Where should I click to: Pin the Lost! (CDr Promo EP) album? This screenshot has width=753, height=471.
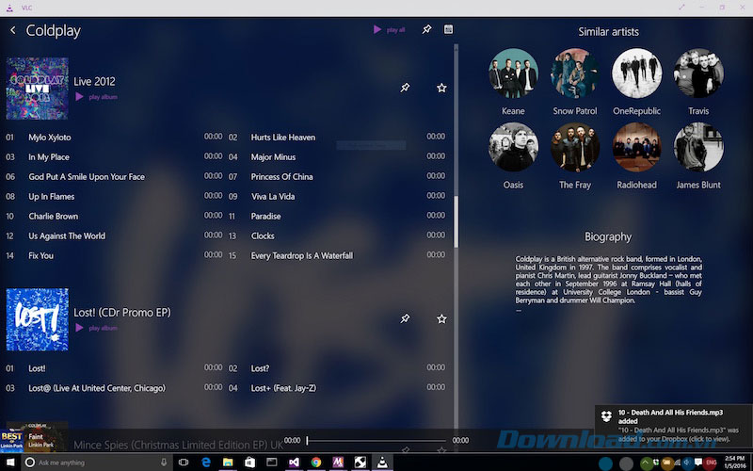point(405,318)
